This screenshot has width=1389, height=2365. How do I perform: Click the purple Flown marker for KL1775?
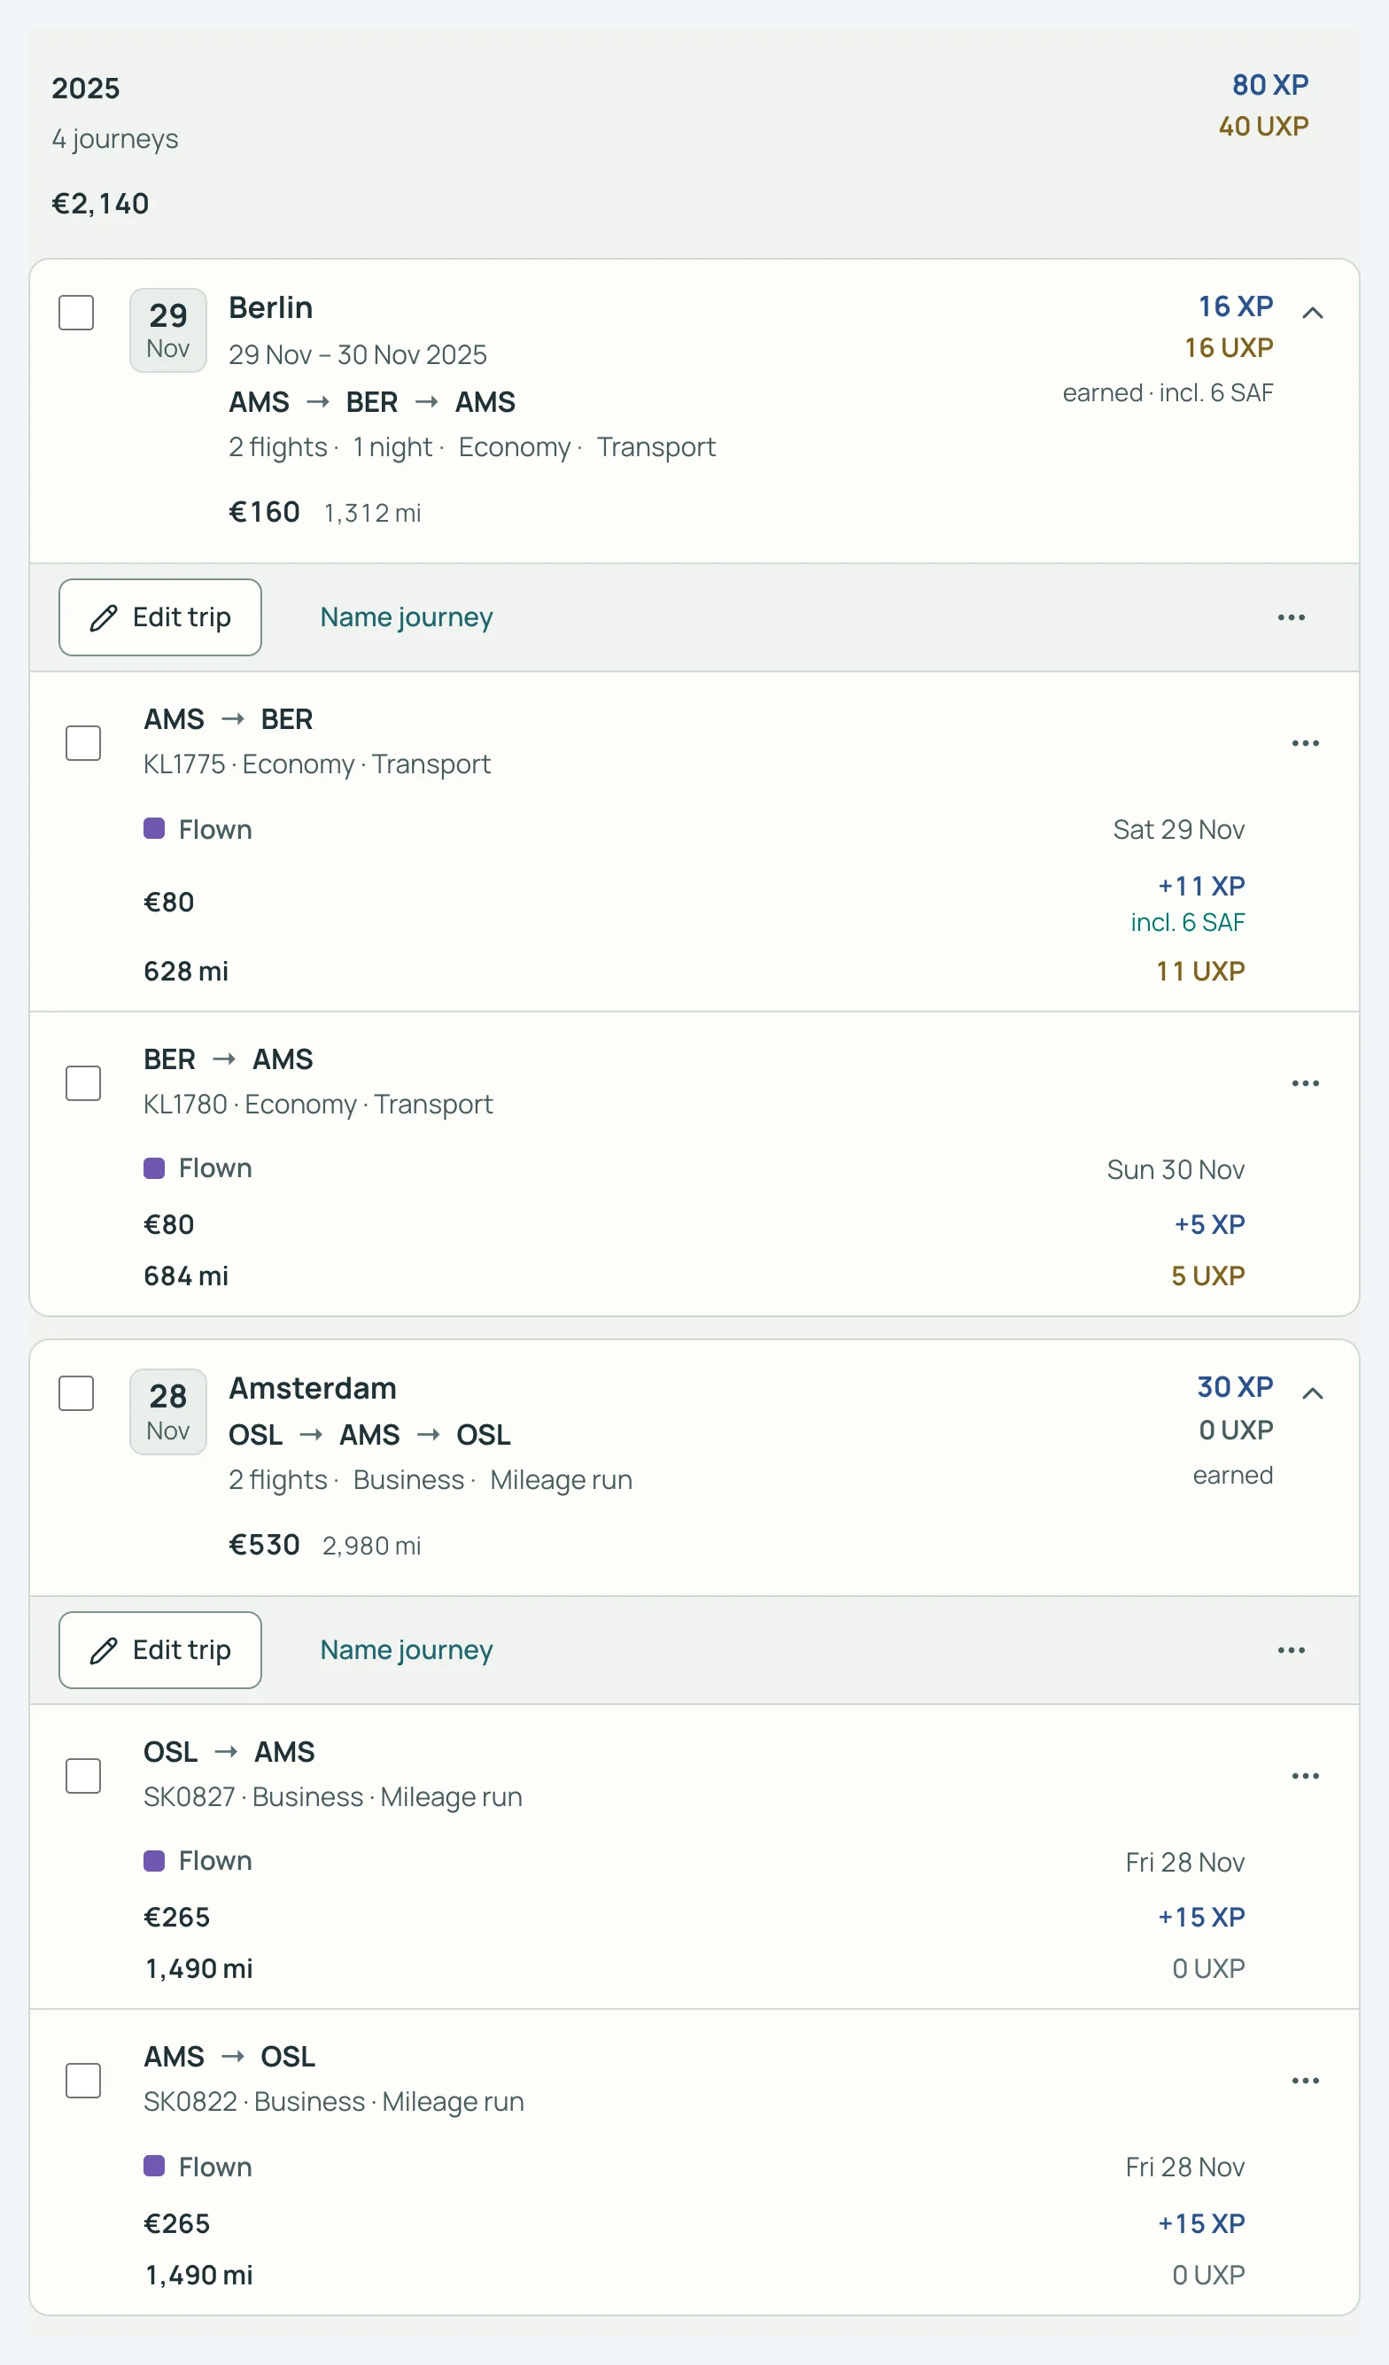(154, 829)
